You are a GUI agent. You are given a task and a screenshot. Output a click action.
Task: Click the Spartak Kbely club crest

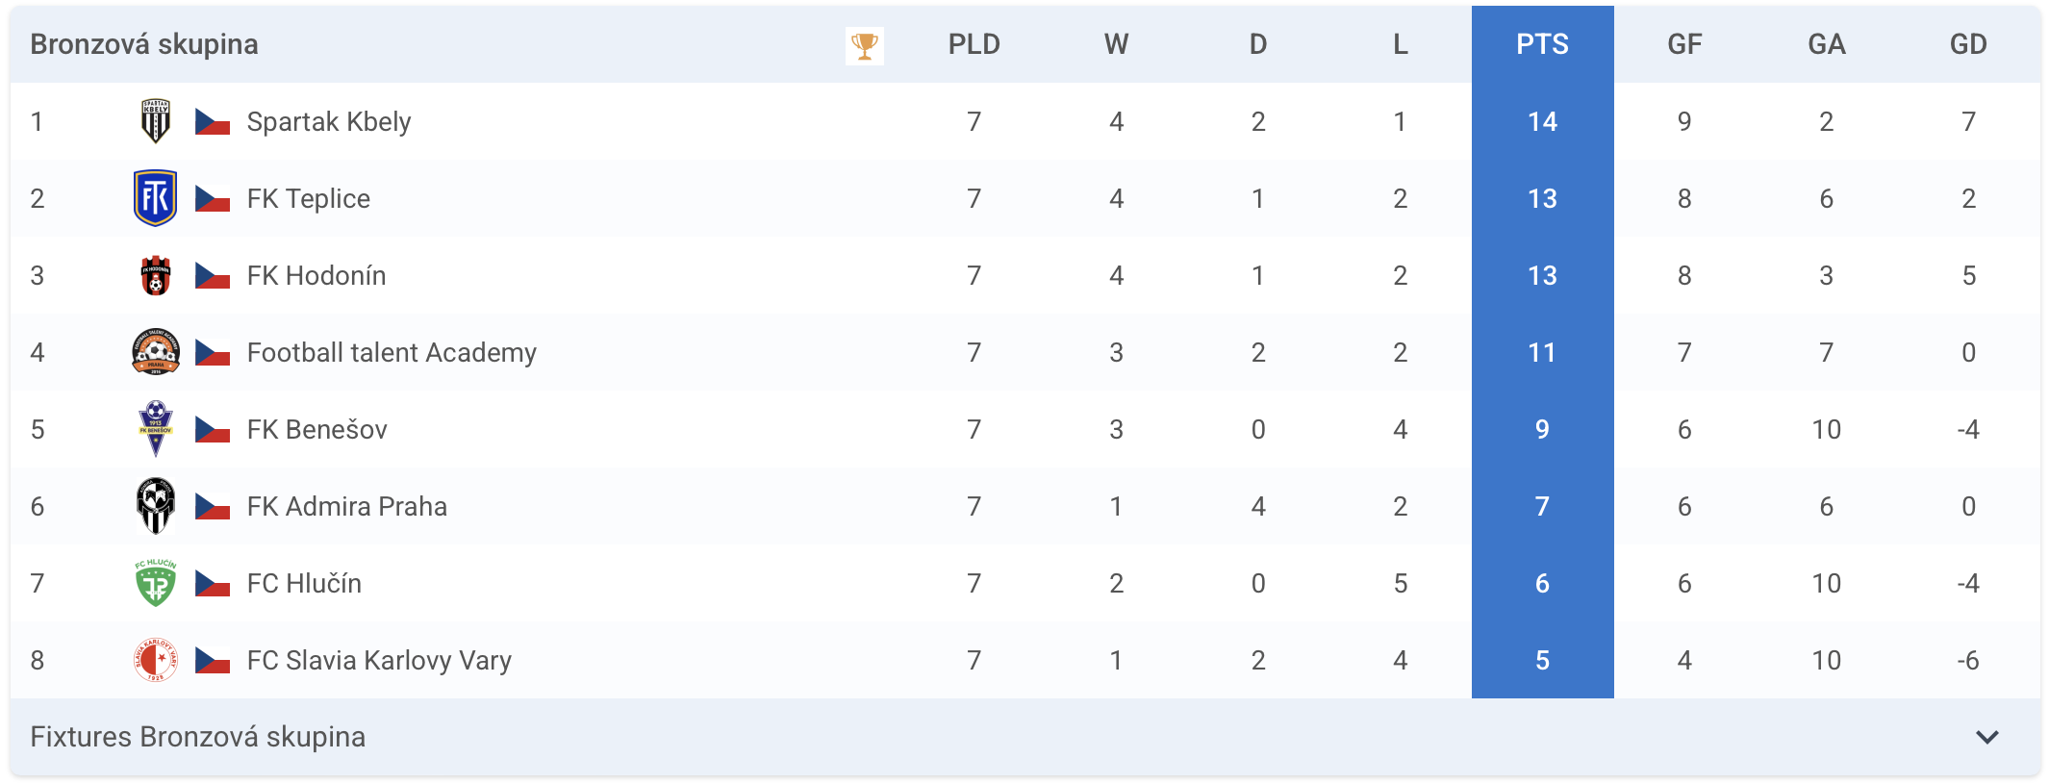click(x=155, y=121)
